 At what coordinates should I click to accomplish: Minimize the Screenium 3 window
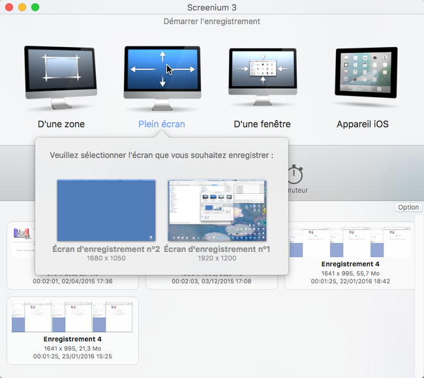click(x=22, y=7)
